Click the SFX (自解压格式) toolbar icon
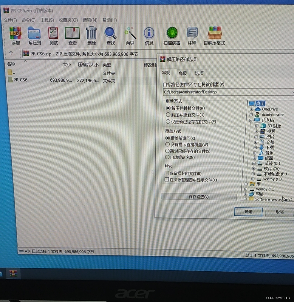Viewport: 294px width, 302px height. coord(215,33)
